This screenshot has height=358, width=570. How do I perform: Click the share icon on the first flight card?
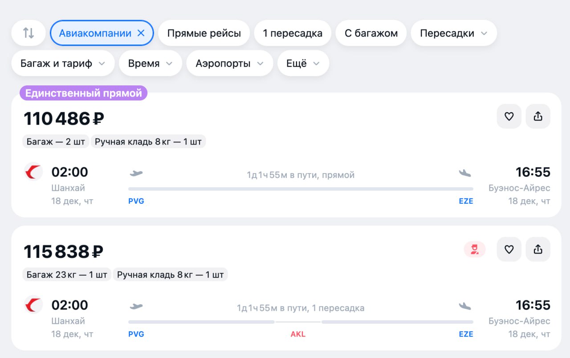[538, 116]
